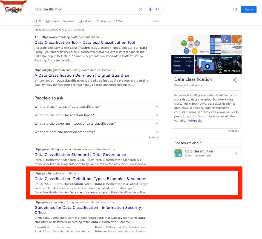262x239 pixels.
Task: Start voice search with the microphone icon
Action: point(150,9)
